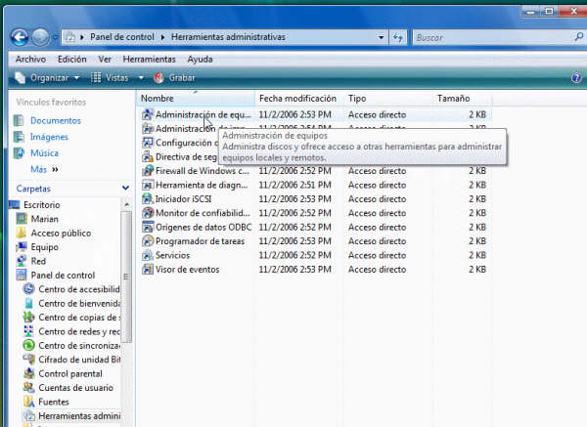This screenshot has width=587, height=427.
Task: Collapse the Carpetas pane chevron
Action: [x=125, y=188]
